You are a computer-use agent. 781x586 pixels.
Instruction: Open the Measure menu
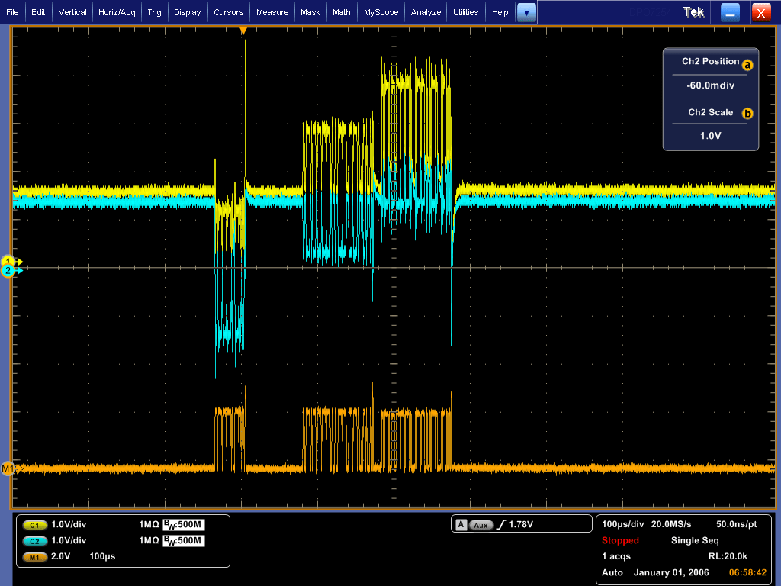272,12
